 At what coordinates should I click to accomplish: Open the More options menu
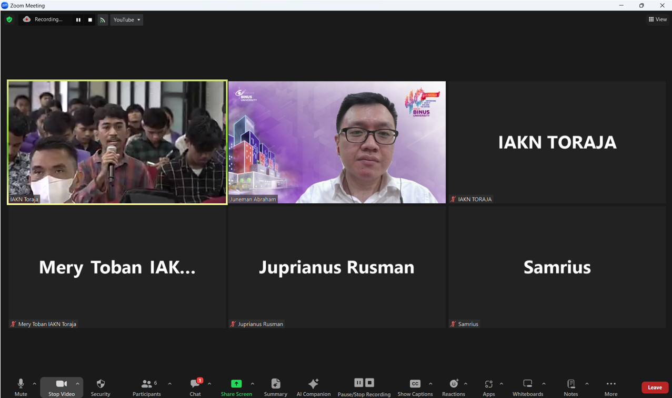pyautogui.click(x=611, y=387)
